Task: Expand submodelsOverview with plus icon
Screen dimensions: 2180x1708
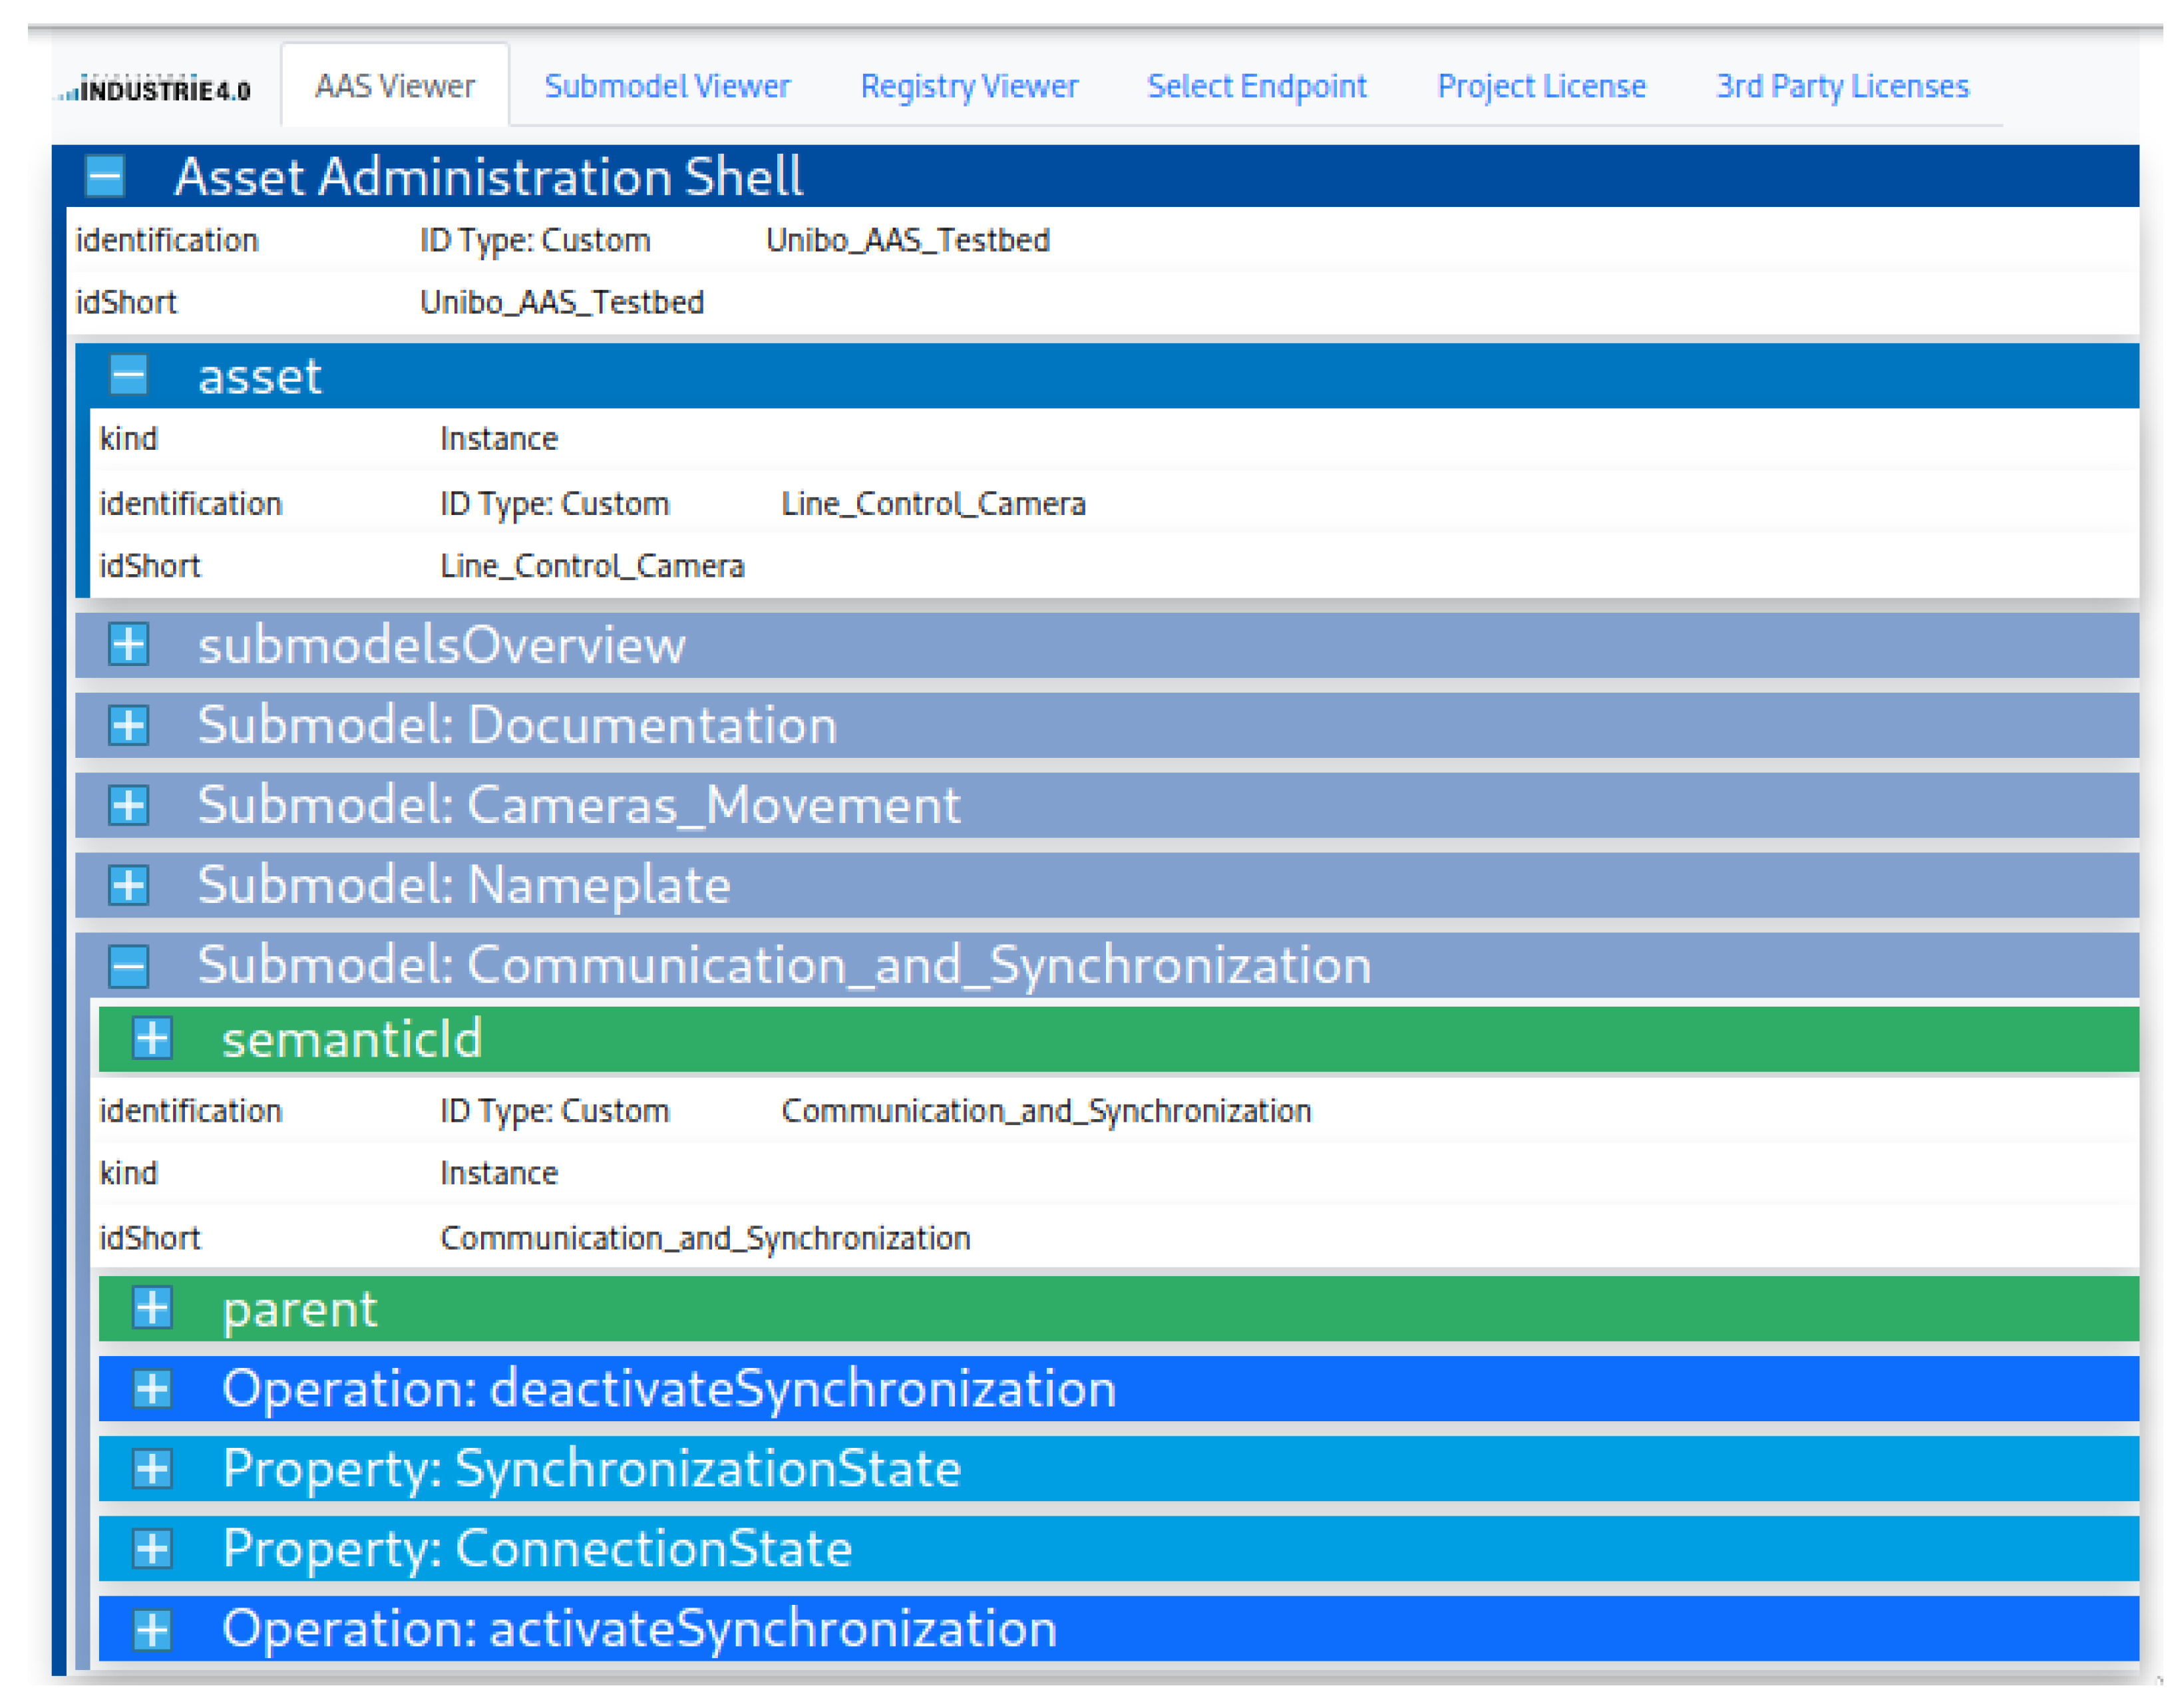Action: point(129,645)
